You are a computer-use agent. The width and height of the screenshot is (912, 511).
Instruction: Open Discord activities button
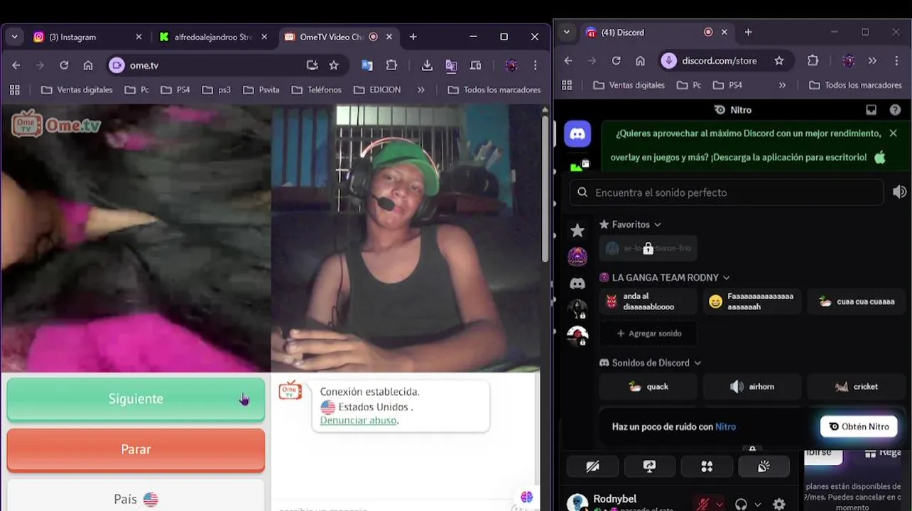pyautogui.click(x=707, y=466)
